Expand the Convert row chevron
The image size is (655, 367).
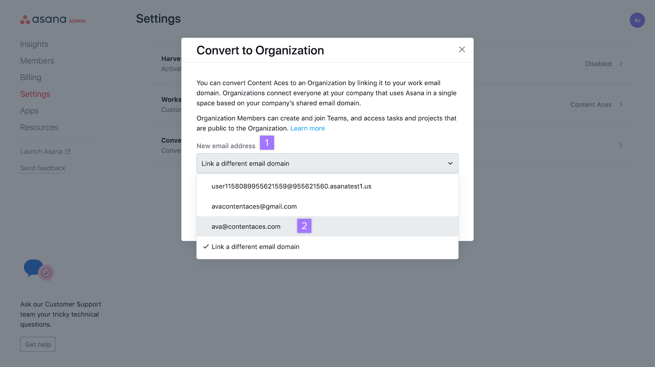[x=621, y=145]
